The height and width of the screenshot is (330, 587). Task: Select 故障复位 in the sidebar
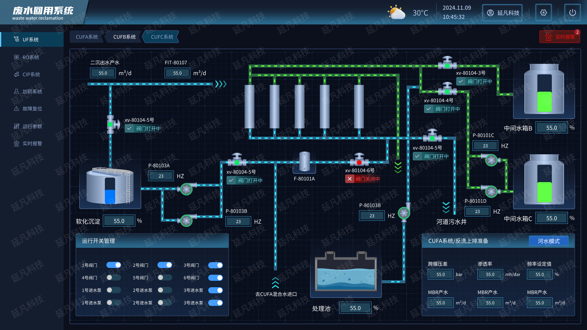pos(32,109)
